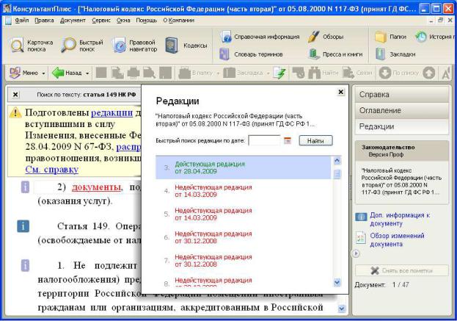457x321 pixels.
Task: Close the Редакции popup window
Action: [340, 92]
